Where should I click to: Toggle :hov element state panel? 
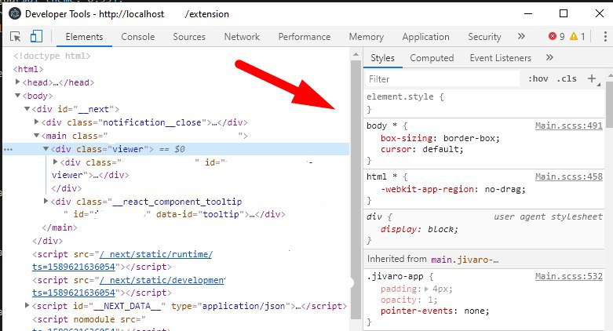[538, 79]
